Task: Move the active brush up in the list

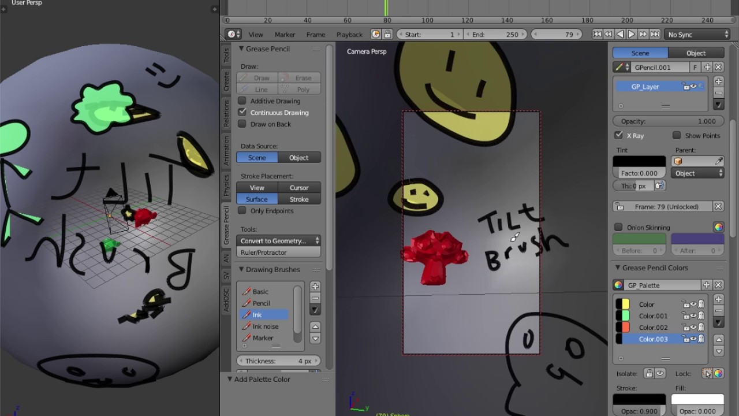Action: [x=315, y=326]
